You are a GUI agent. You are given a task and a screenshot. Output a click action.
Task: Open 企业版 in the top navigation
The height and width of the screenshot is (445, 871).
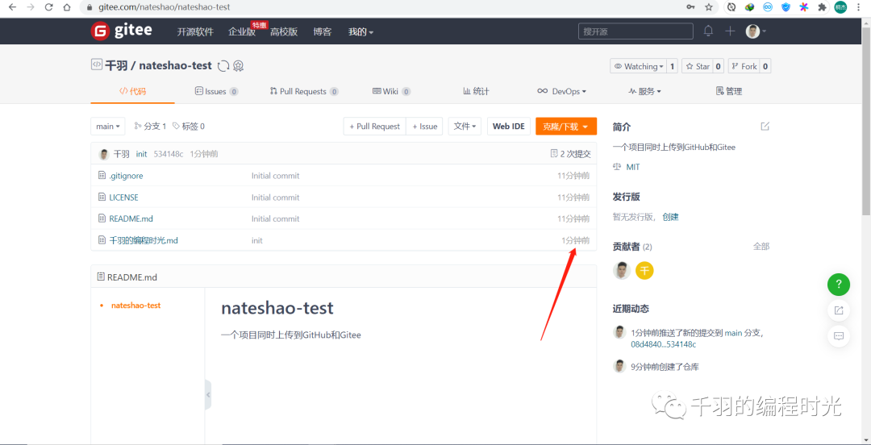tap(242, 31)
